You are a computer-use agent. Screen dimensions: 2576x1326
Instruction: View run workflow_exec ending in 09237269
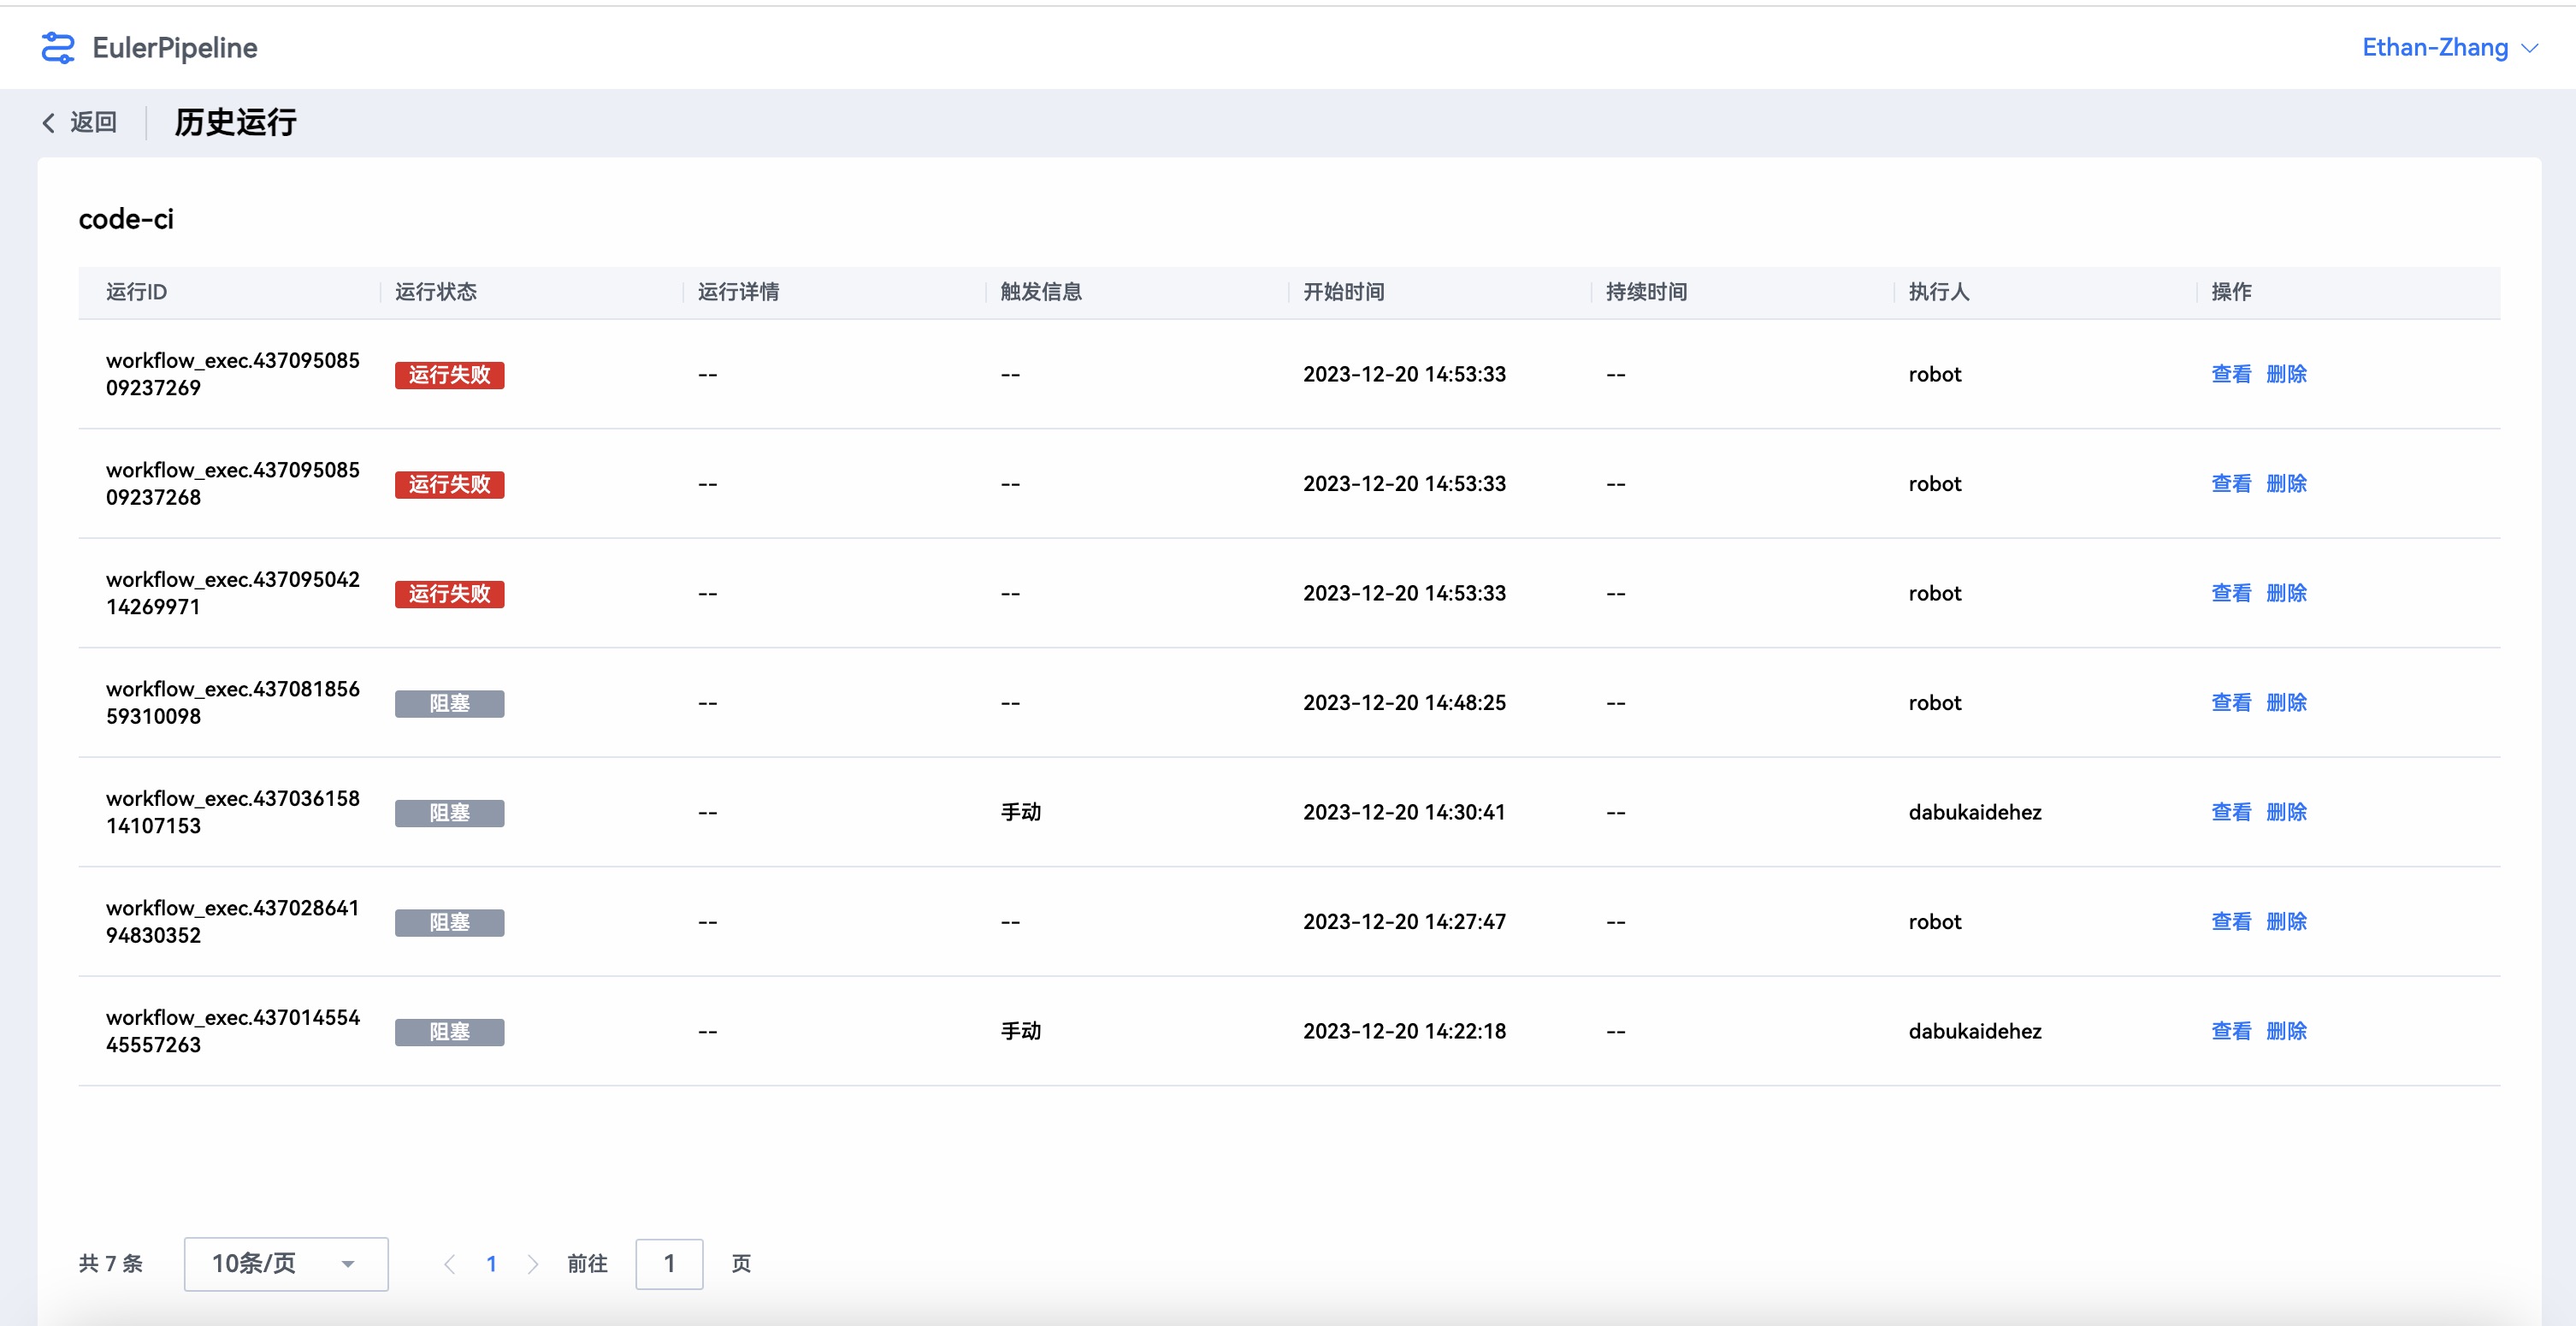(2230, 374)
